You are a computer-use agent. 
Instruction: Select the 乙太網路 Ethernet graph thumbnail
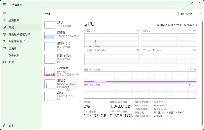pos(50,71)
